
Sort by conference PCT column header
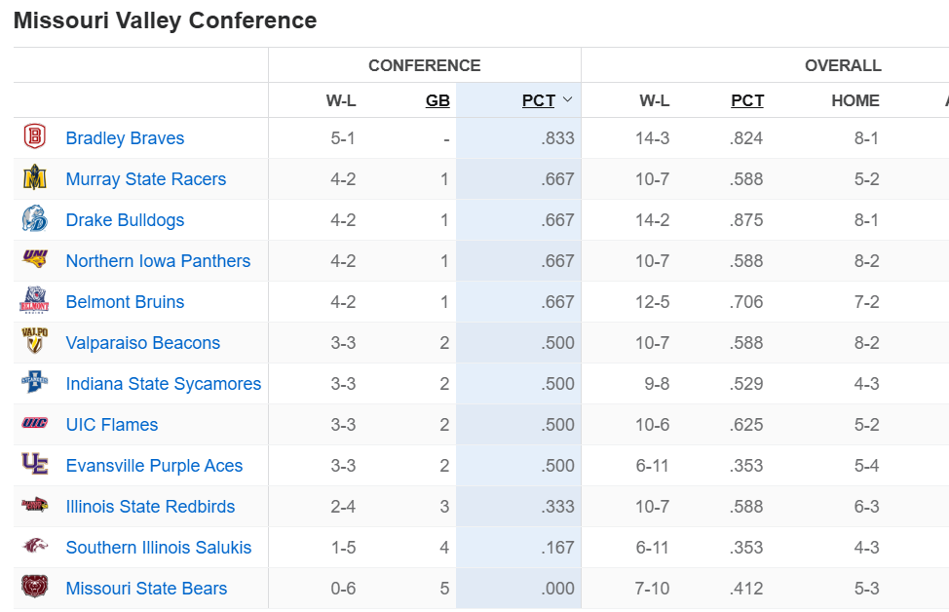click(x=539, y=100)
